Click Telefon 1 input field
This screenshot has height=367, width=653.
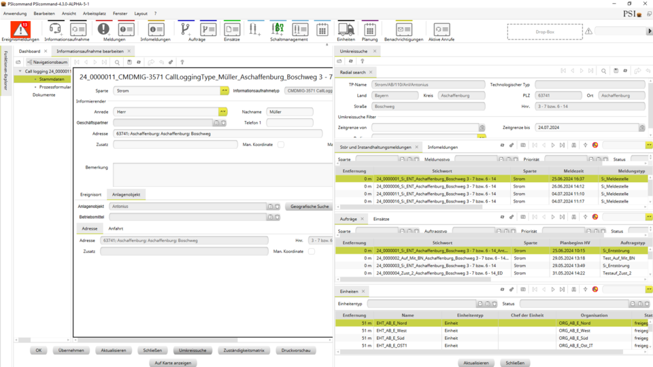[290, 123]
